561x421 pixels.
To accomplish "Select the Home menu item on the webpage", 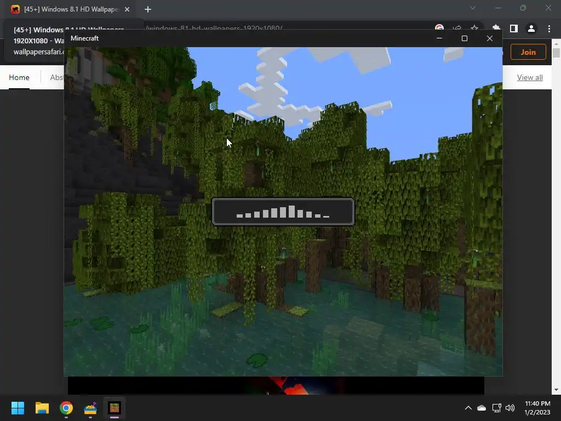I will [19, 77].
